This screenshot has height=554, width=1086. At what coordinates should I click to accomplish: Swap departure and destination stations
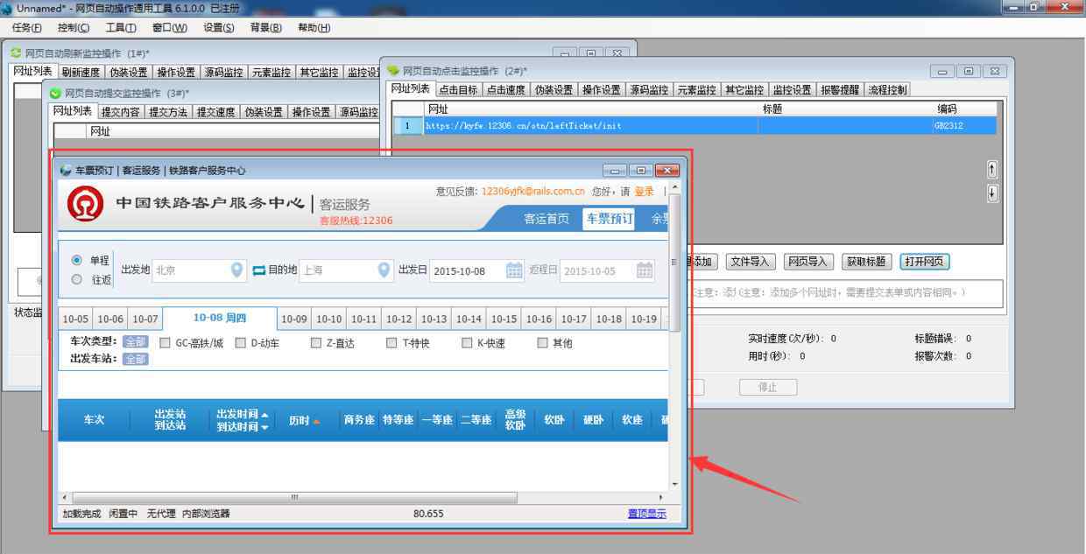click(x=258, y=270)
